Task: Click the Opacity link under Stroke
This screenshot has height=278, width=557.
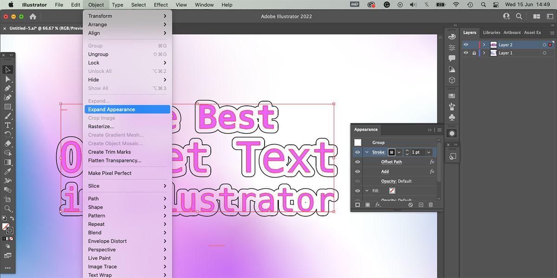Action: click(389, 181)
